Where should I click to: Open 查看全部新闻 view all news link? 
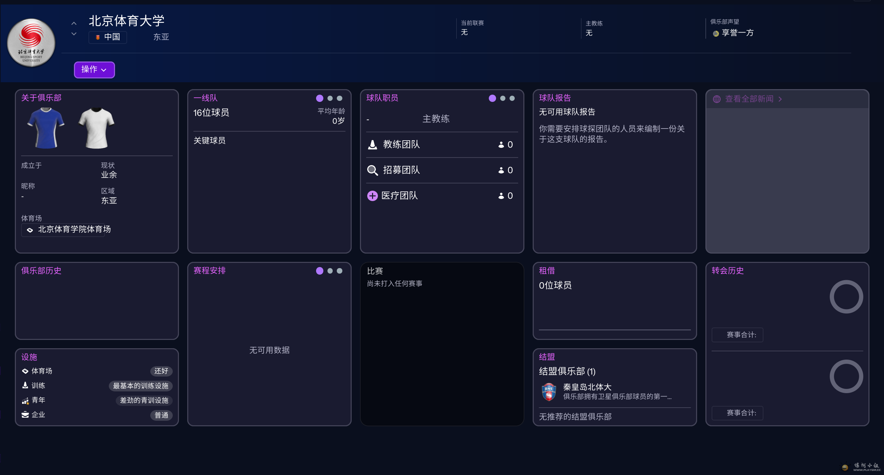749,99
